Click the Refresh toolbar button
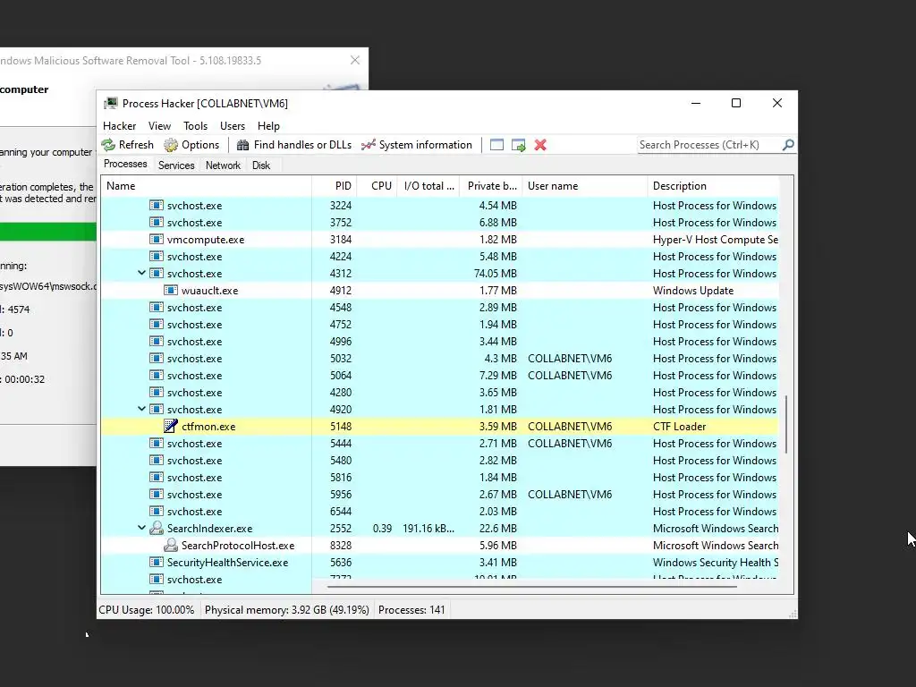 [x=127, y=145]
